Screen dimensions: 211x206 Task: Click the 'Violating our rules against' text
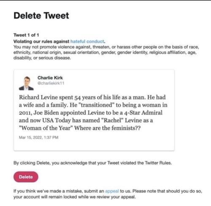tap(41, 41)
